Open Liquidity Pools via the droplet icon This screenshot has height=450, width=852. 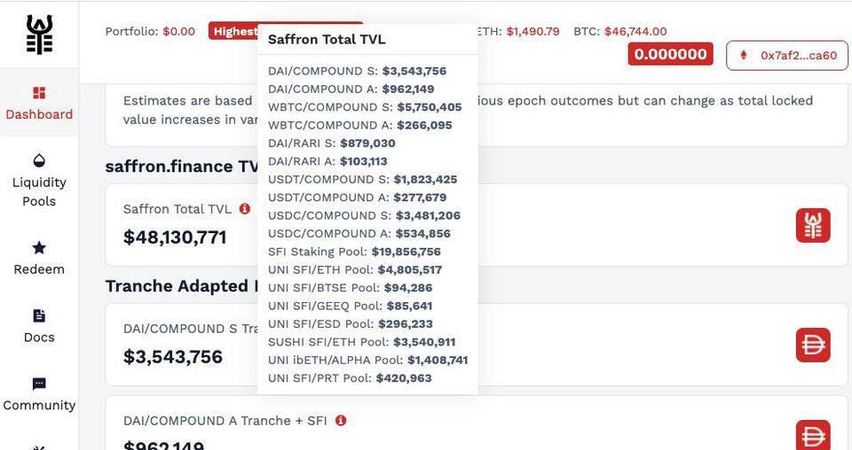(x=39, y=160)
